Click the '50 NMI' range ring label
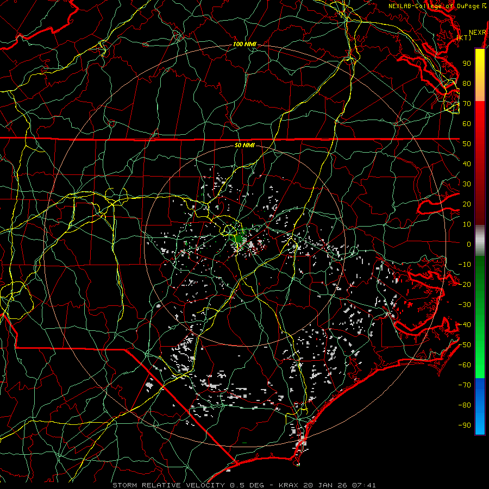The width and height of the screenshot is (489, 489). [244, 145]
